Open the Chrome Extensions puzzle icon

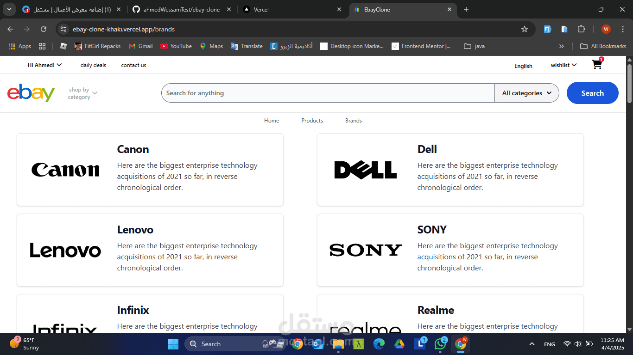(x=581, y=29)
